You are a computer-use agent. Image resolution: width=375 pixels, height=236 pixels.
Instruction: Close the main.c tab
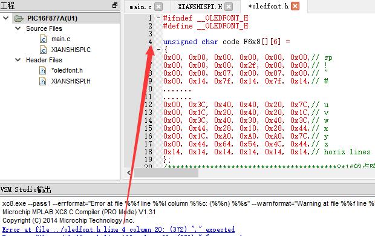158,7
